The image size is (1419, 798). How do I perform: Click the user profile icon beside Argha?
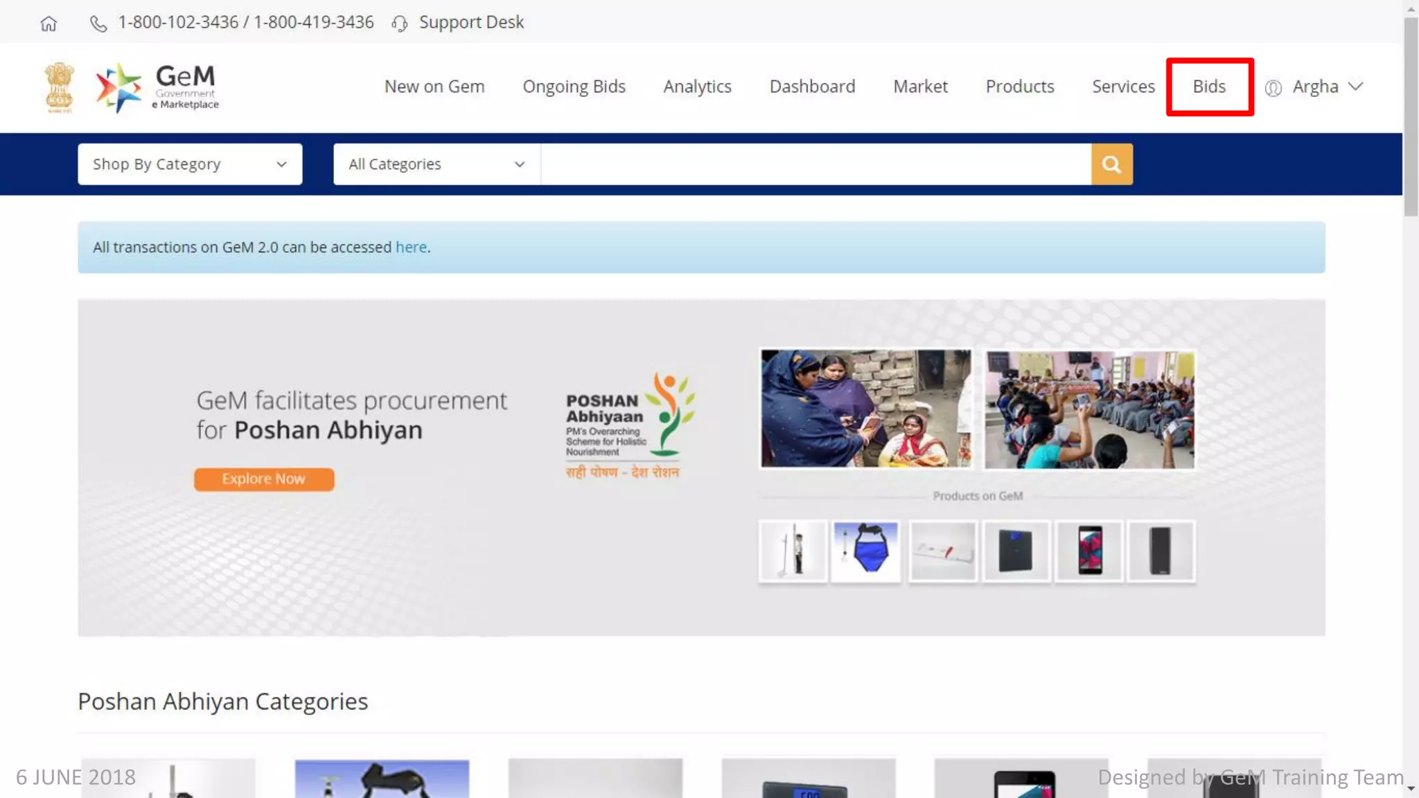click(1273, 88)
